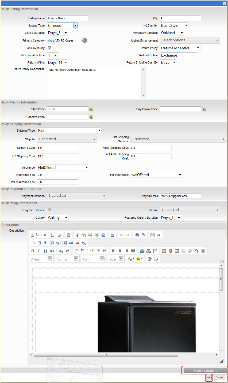Click the Find binoculars icon
The width and height of the screenshot is (228, 383).
pos(137,235)
